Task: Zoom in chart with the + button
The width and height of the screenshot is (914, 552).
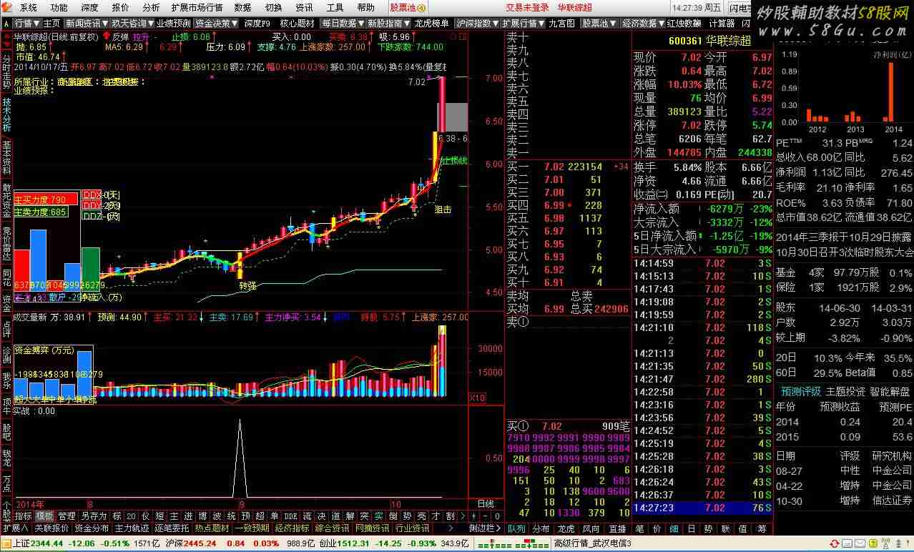Action: (474, 516)
